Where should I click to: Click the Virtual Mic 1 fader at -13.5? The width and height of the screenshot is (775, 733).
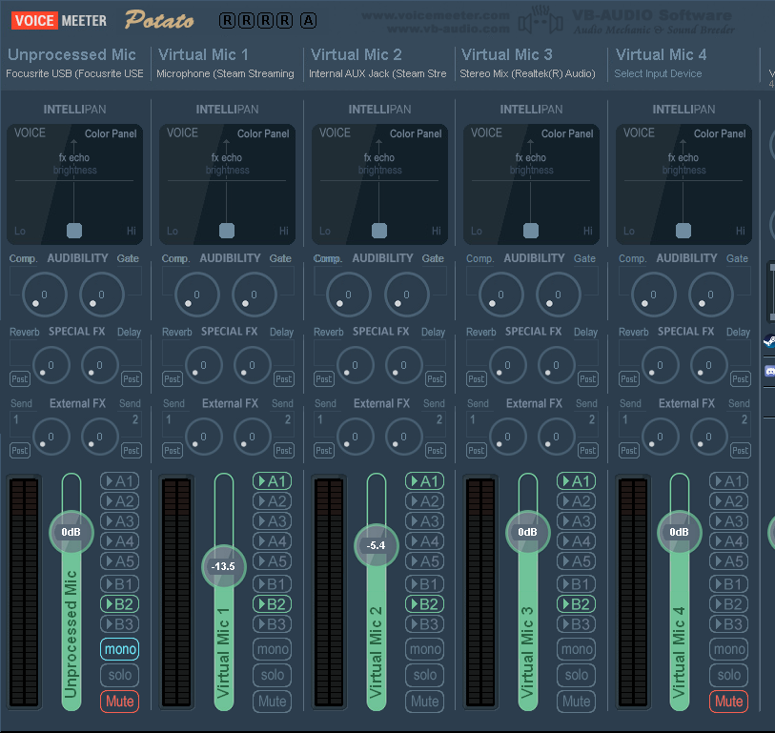pyautogui.click(x=223, y=566)
